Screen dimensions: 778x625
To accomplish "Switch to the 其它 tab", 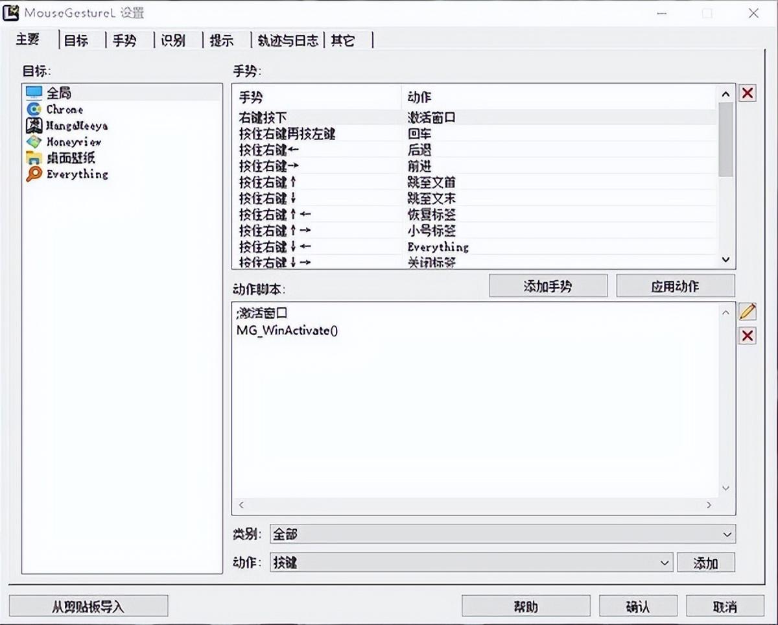I will (343, 40).
